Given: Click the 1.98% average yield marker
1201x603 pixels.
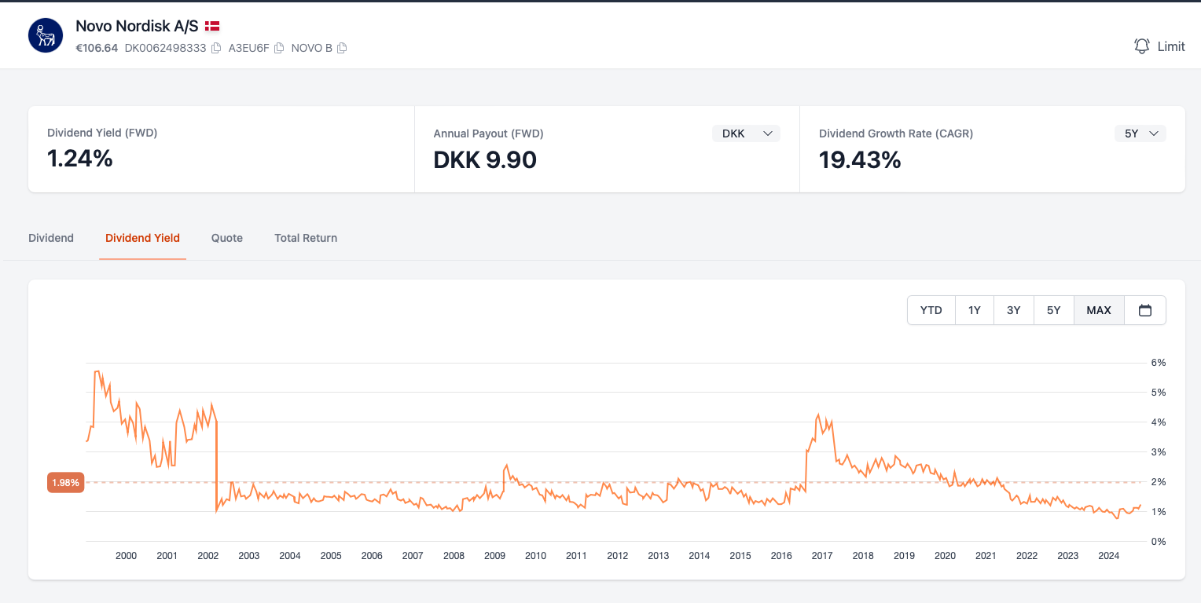Looking at the screenshot, I should tap(65, 482).
